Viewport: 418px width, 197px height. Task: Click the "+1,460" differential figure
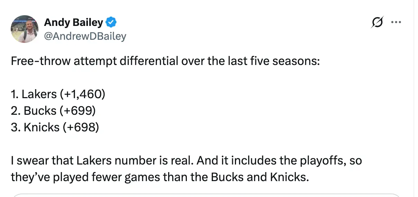click(84, 94)
